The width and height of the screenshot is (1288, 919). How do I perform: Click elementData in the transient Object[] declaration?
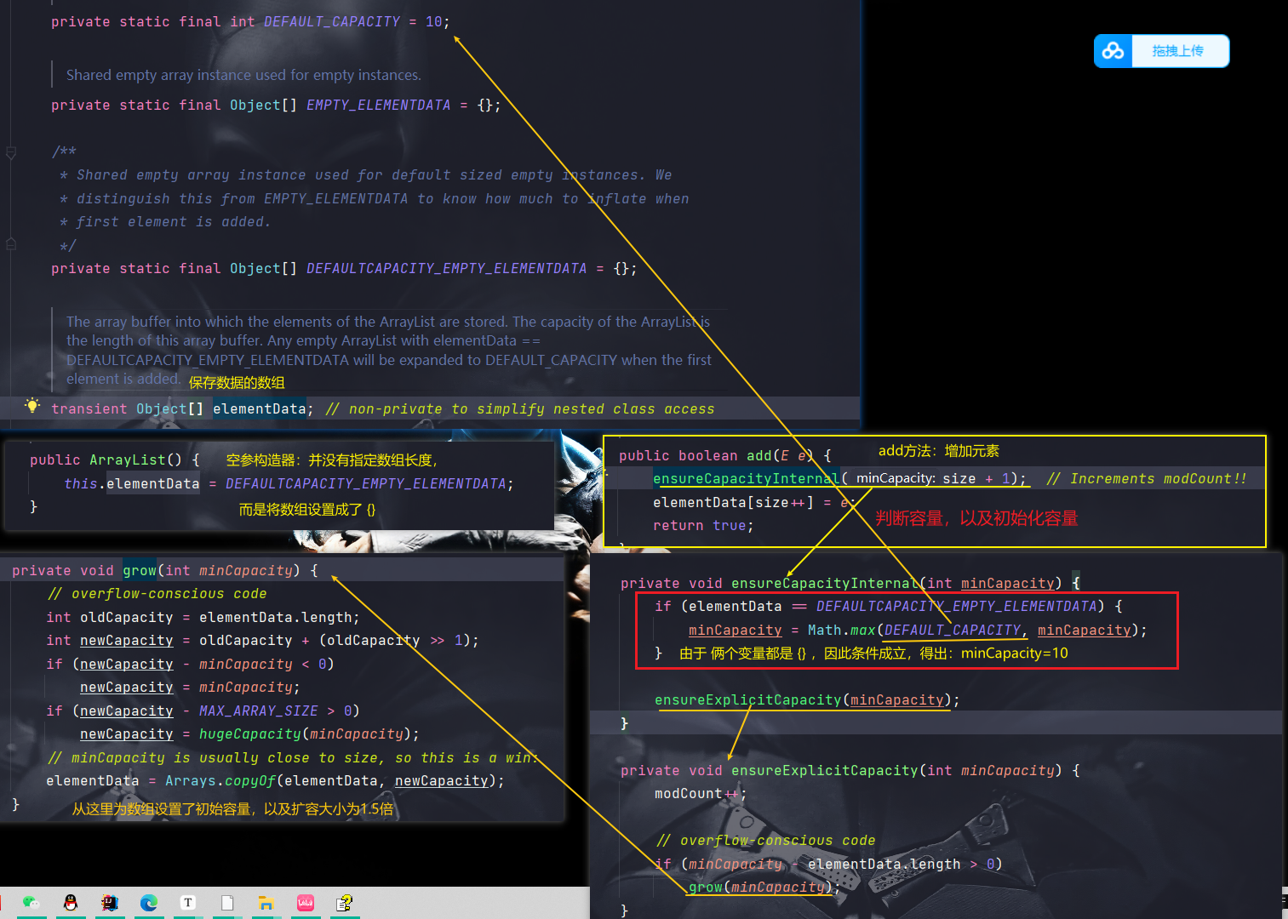[259, 409]
